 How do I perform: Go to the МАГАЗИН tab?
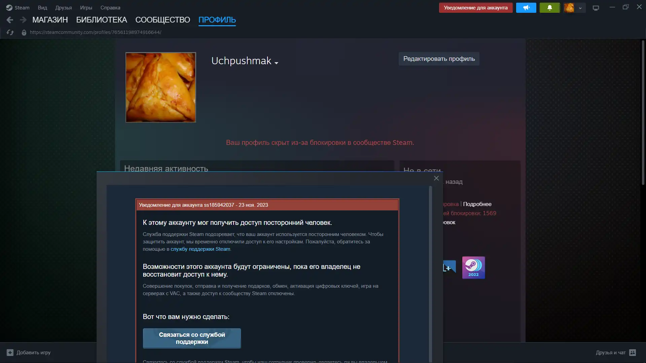click(x=50, y=20)
